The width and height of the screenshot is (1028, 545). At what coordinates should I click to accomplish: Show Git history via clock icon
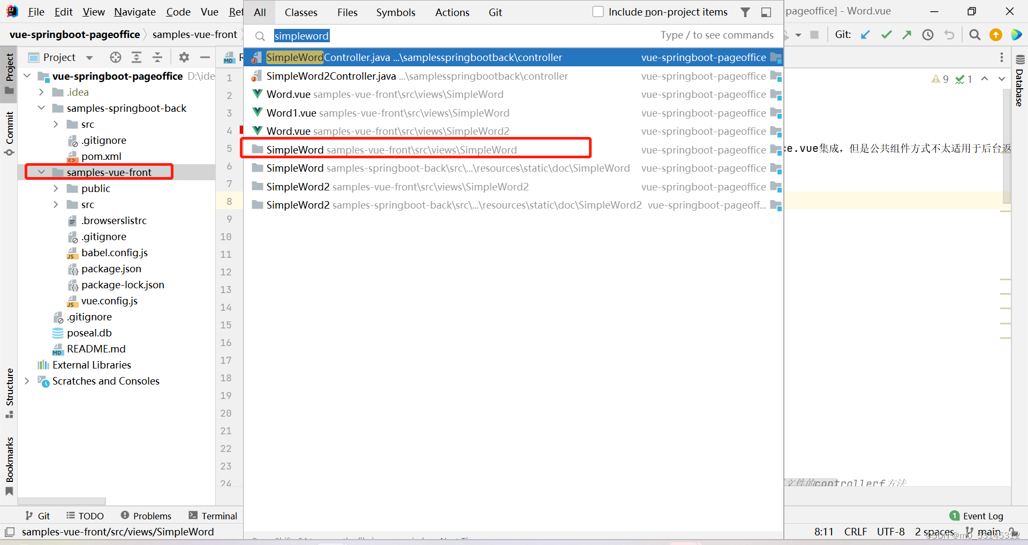[928, 34]
